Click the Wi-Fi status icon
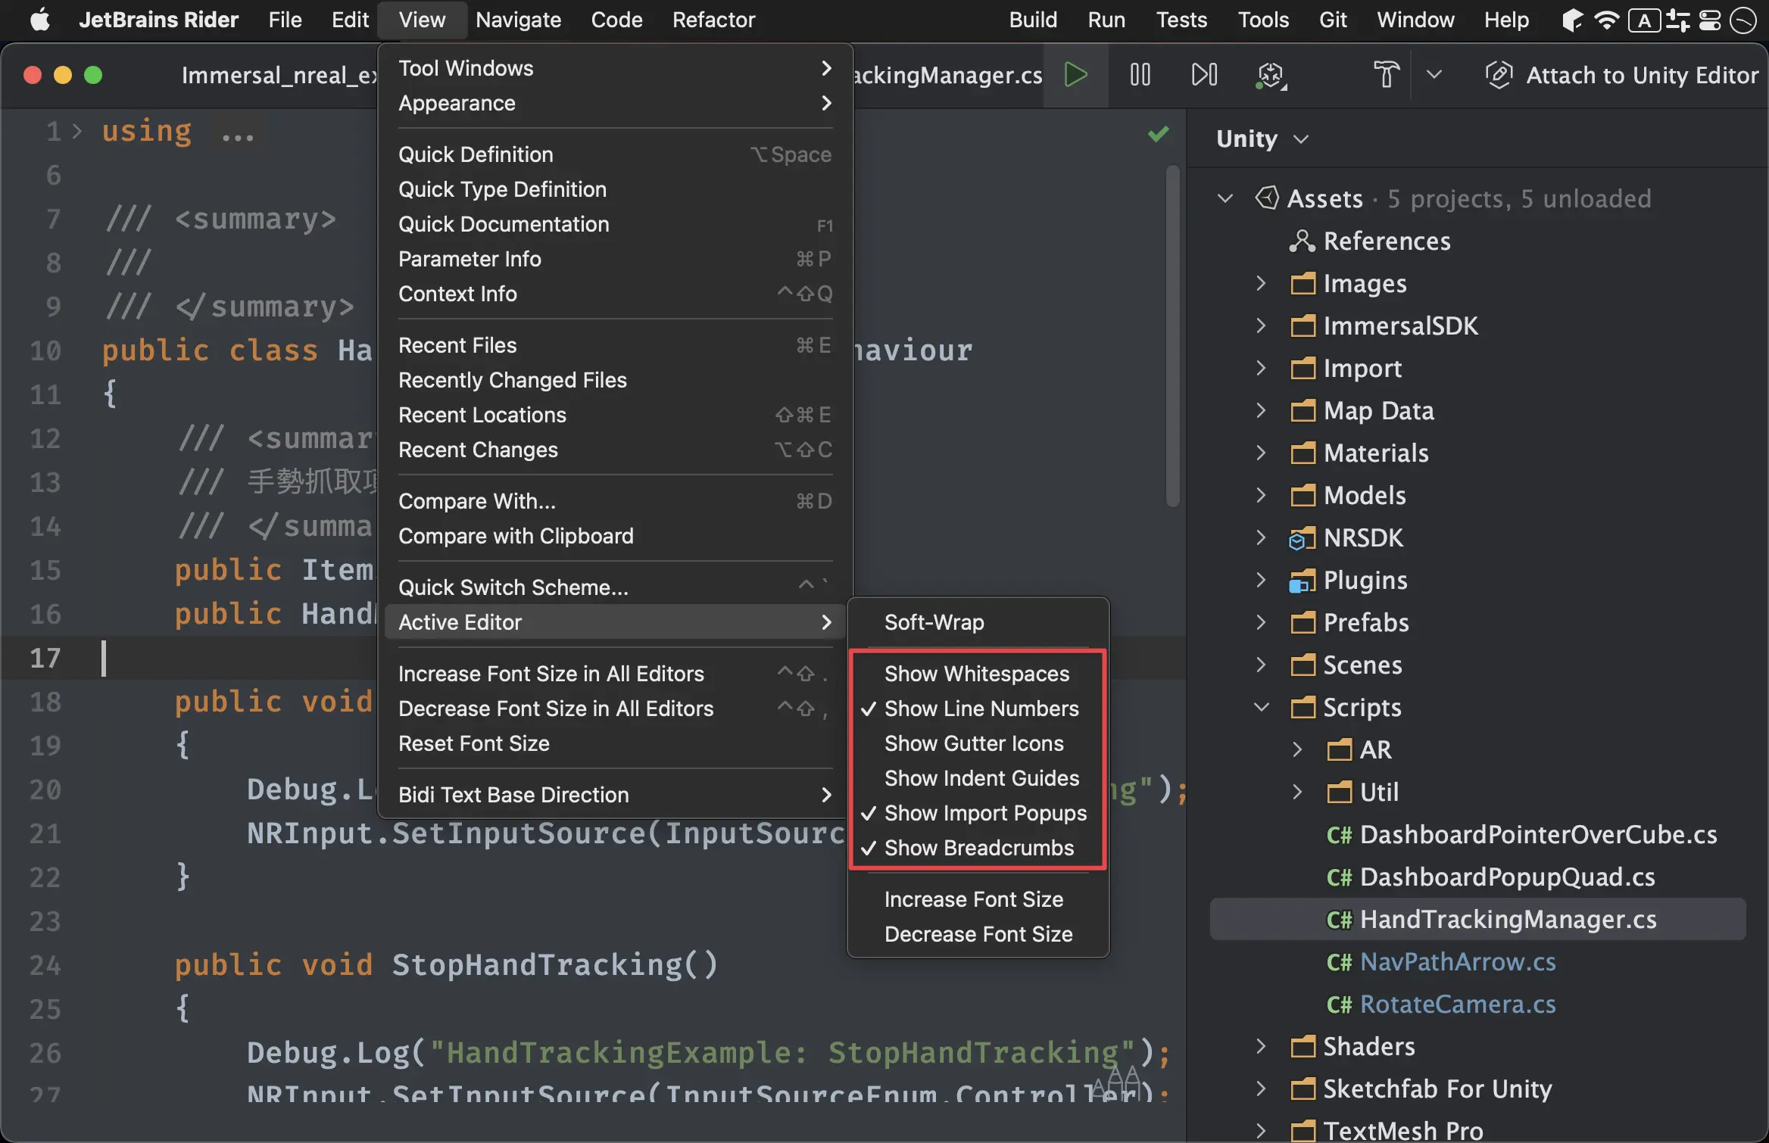Viewport: 1769px width, 1143px height. pyautogui.click(x=1605, y=20)
